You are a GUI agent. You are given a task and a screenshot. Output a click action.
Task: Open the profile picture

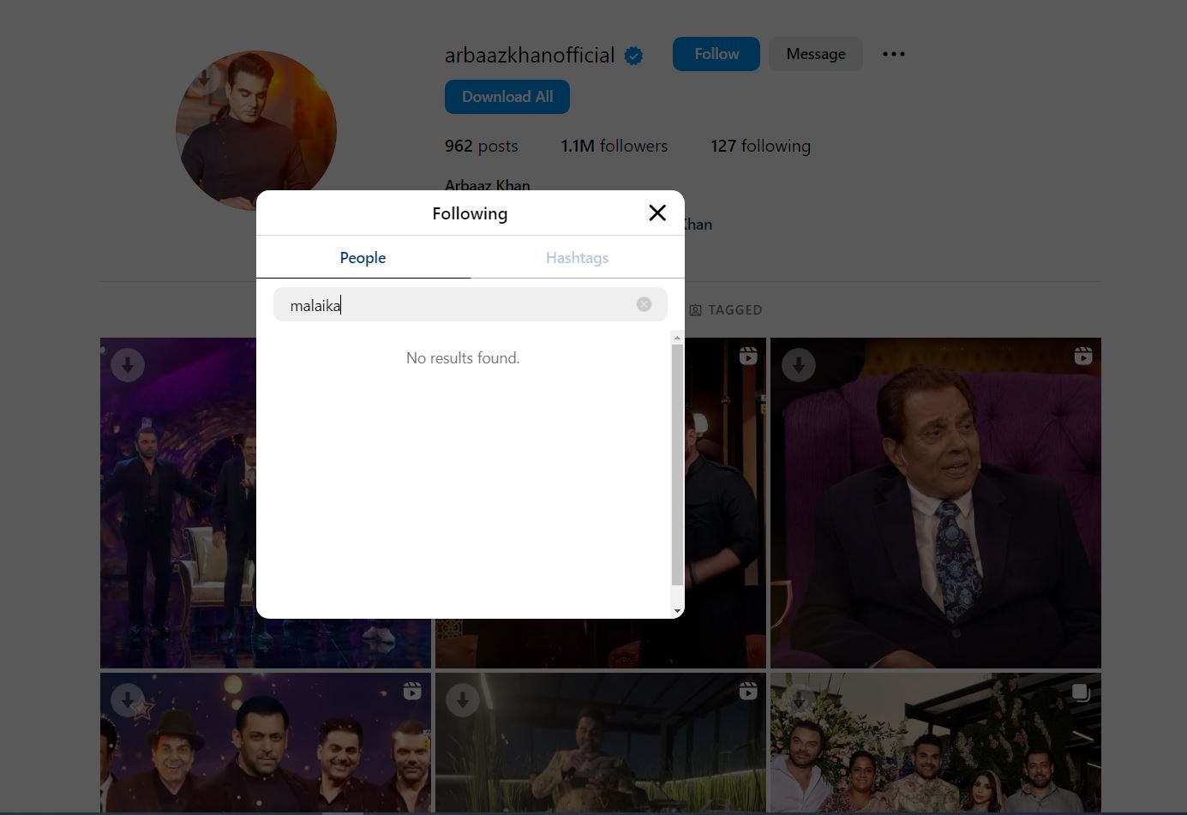point(256,130)
